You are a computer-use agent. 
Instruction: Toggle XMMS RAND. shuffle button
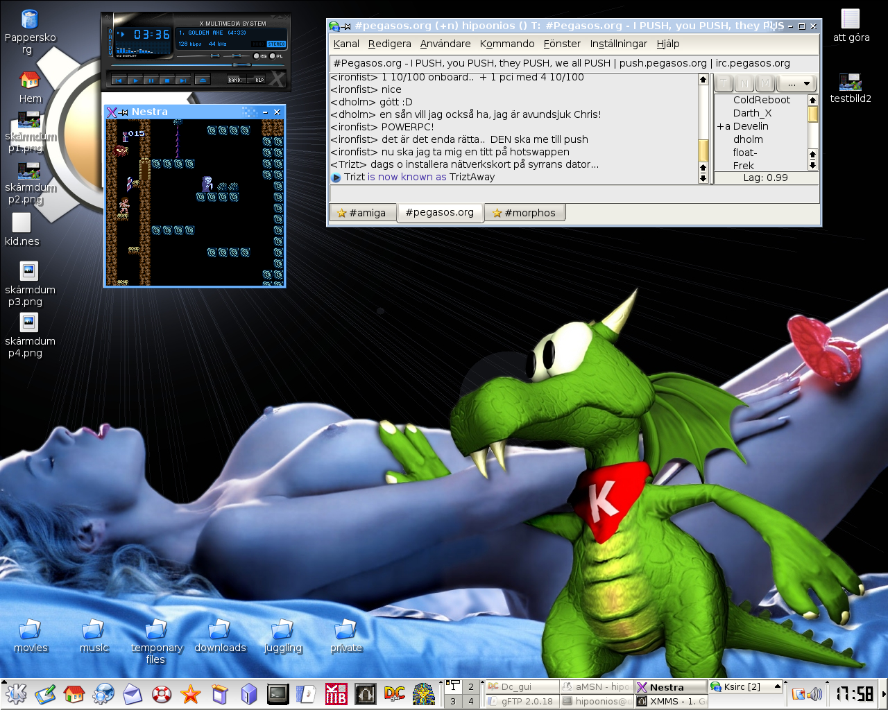(x=237, y=80)
